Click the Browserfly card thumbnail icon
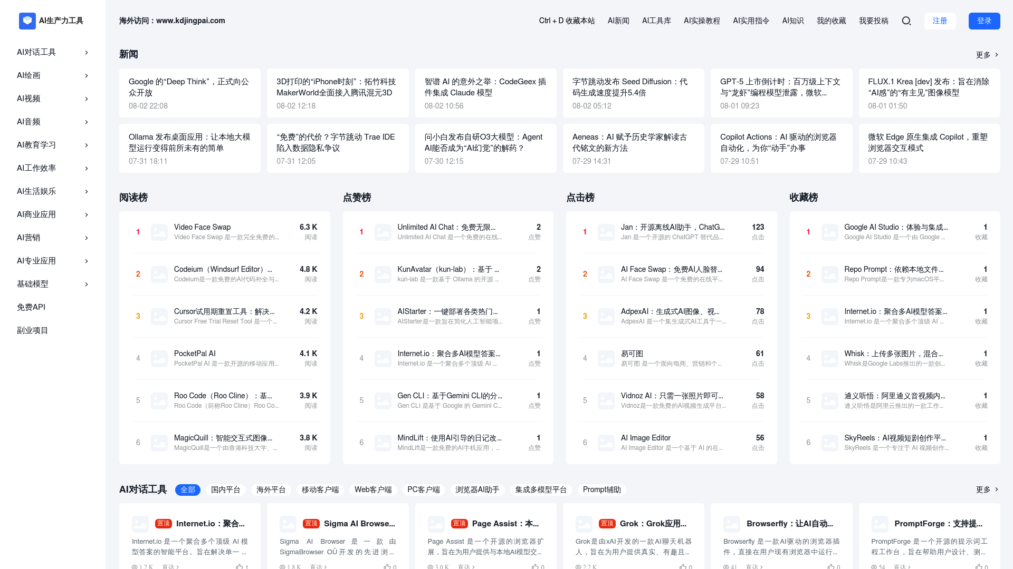 (732, 524)
